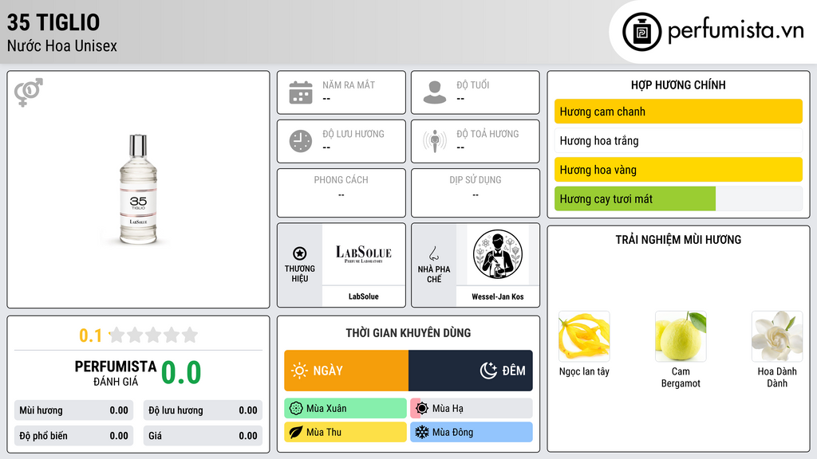The width and height of the screenshot is (817, 459).
Task: Select the Ngọc lan tây note image
Action: click(x=584, y=336)
